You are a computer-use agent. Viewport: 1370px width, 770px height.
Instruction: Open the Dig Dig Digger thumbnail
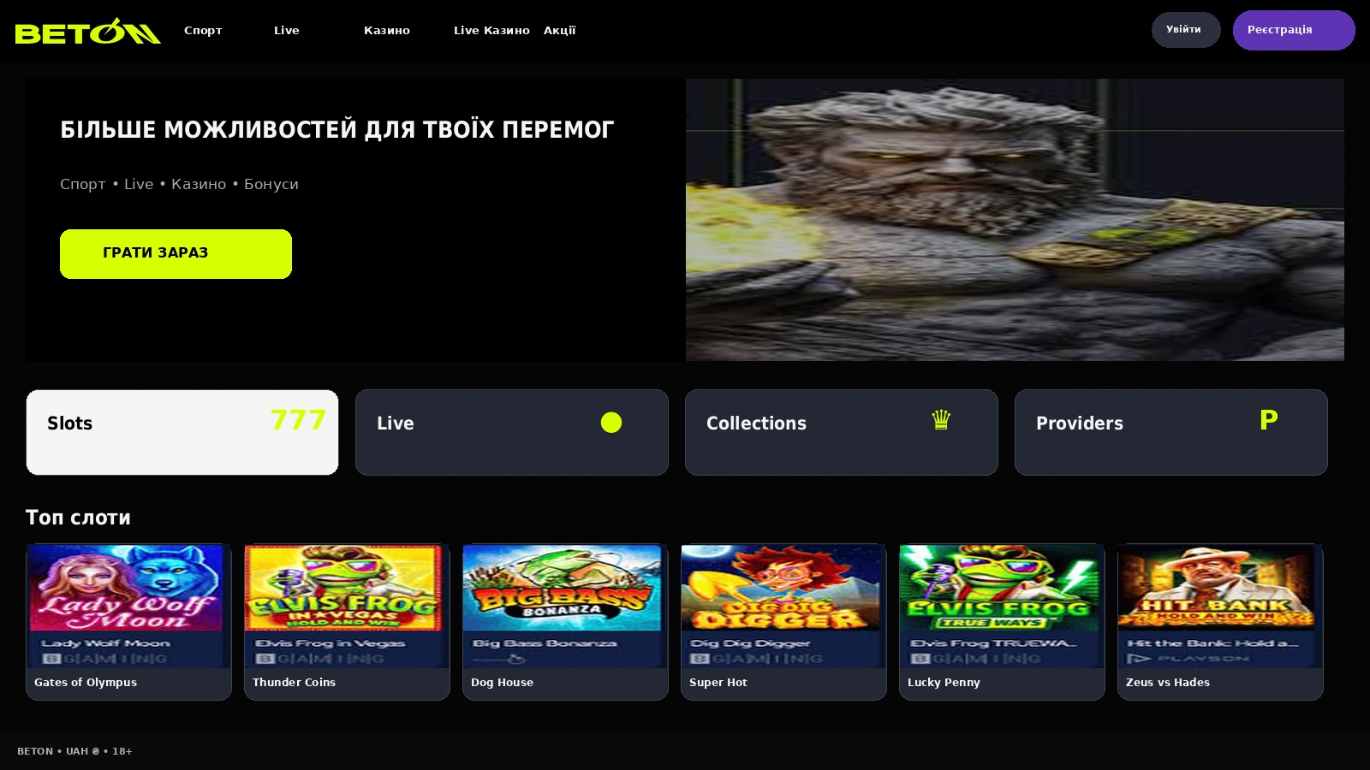coord(783,606)
